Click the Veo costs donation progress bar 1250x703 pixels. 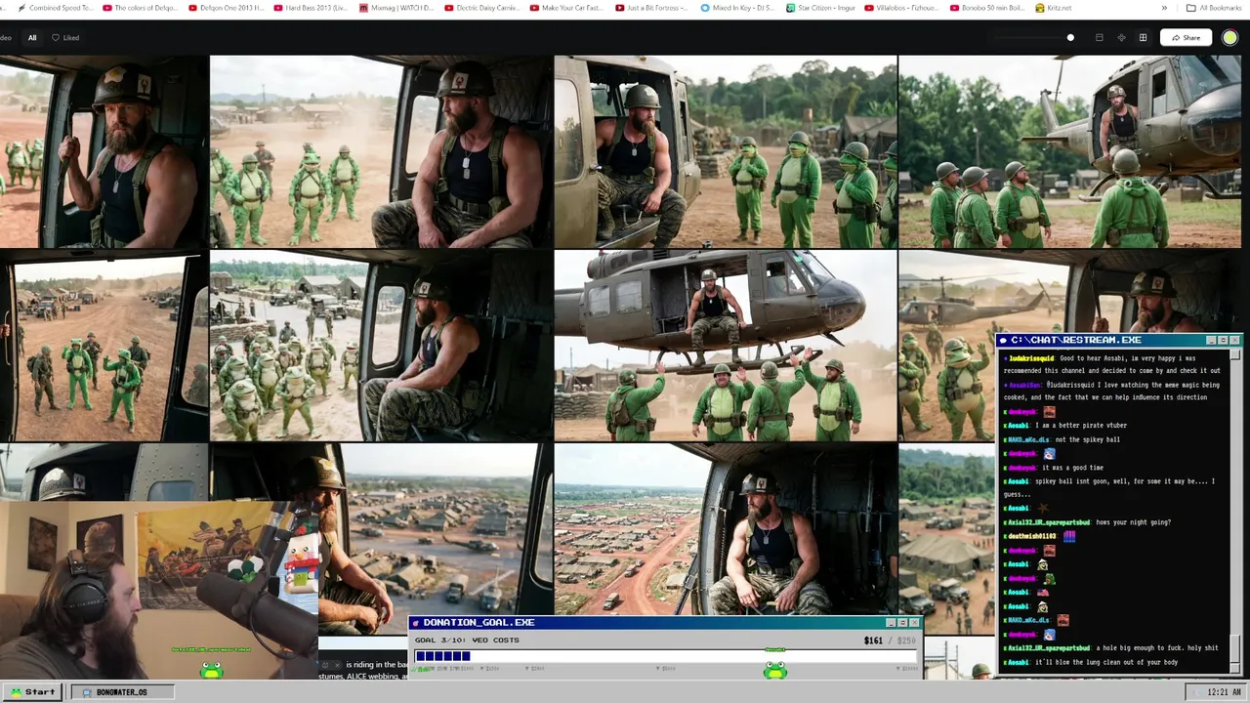[x=666, y=656]
